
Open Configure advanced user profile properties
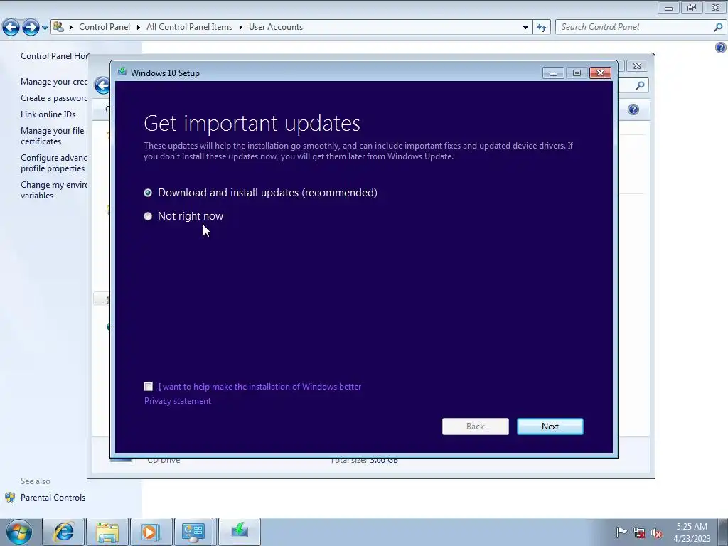point(54,163)
